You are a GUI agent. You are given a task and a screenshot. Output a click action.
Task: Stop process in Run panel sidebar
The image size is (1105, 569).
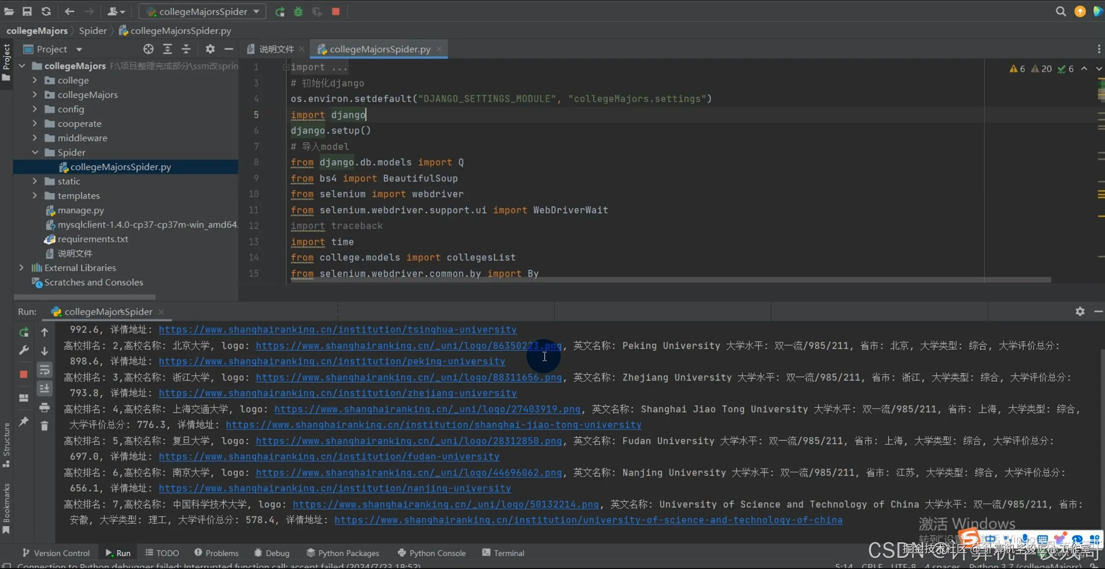pyautogui.click(x=24, y=374)
